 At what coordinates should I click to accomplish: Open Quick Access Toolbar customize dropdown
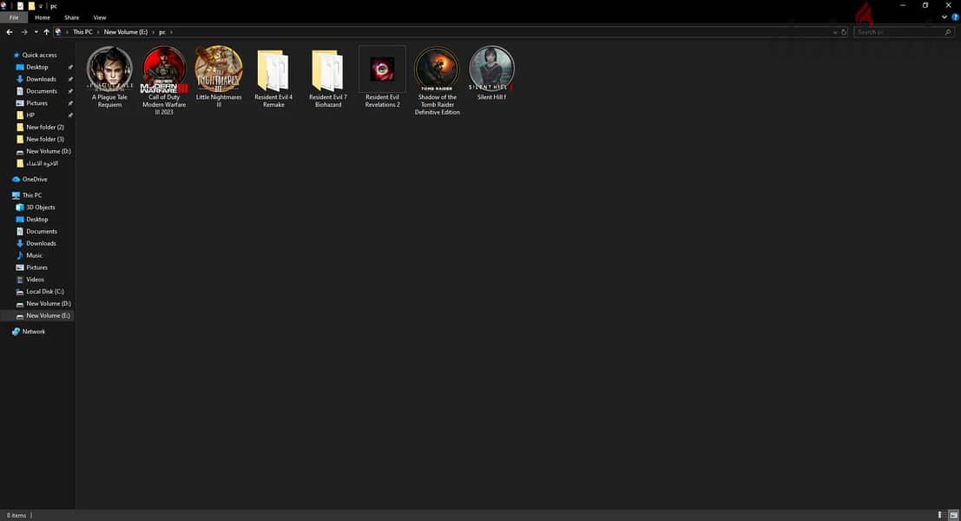pyautogui.click(x=41, y=6)
